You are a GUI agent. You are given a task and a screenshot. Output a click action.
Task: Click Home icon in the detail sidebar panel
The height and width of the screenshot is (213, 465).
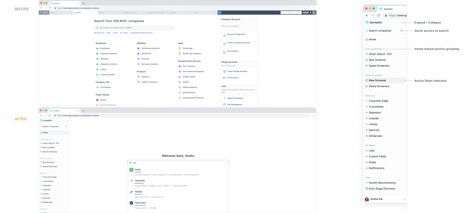tap(366, 39)
